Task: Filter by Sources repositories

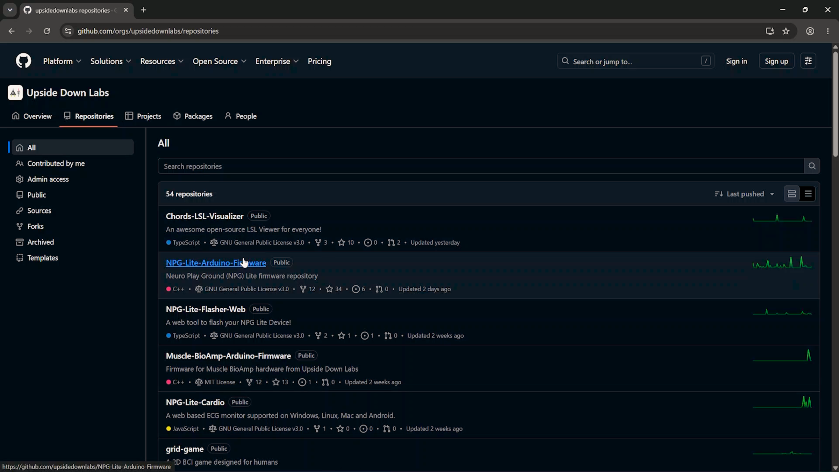Action: [73, 210]
